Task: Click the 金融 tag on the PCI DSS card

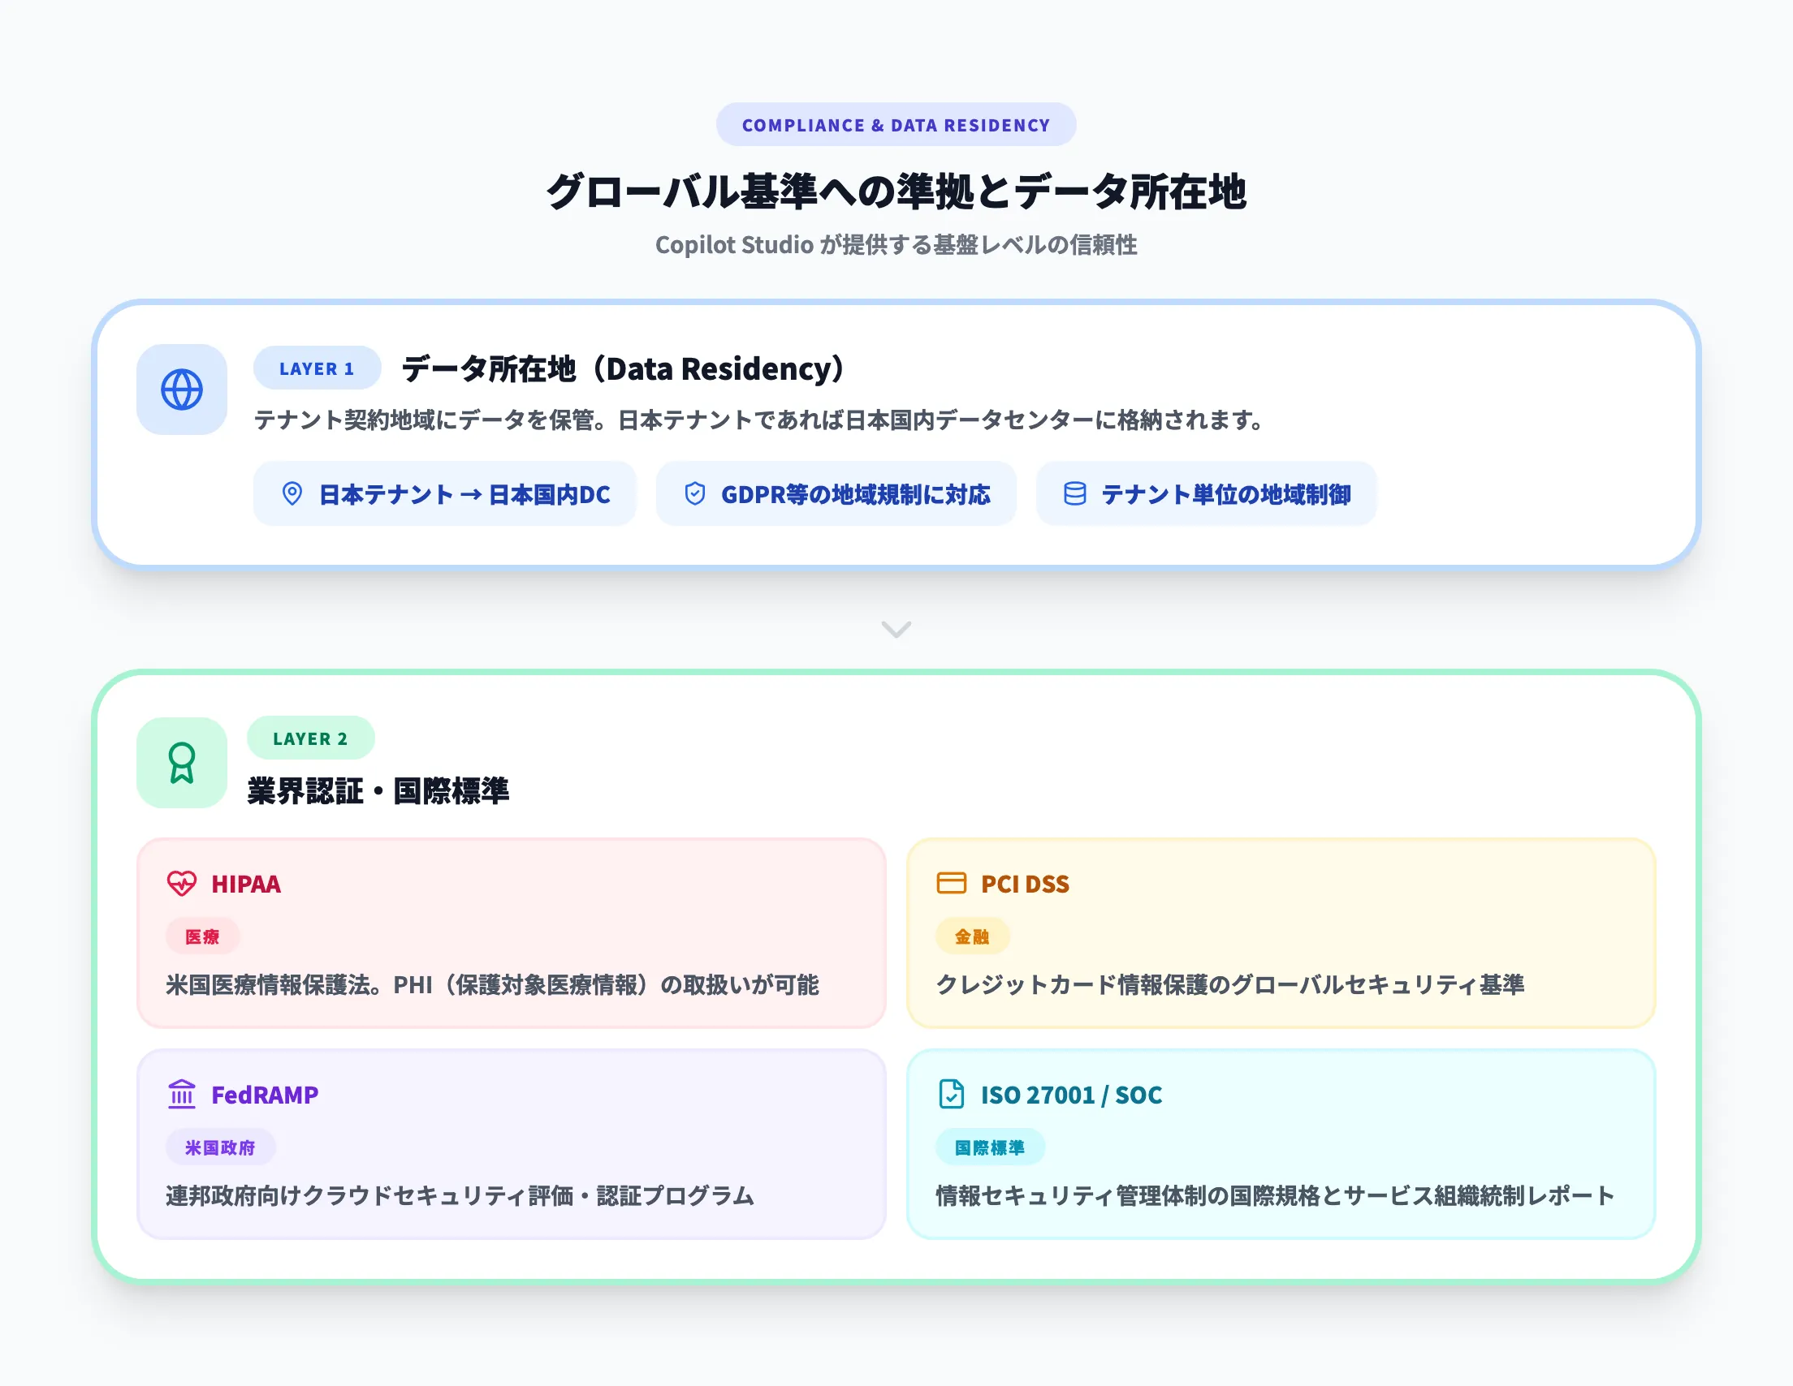Action: 972,936
